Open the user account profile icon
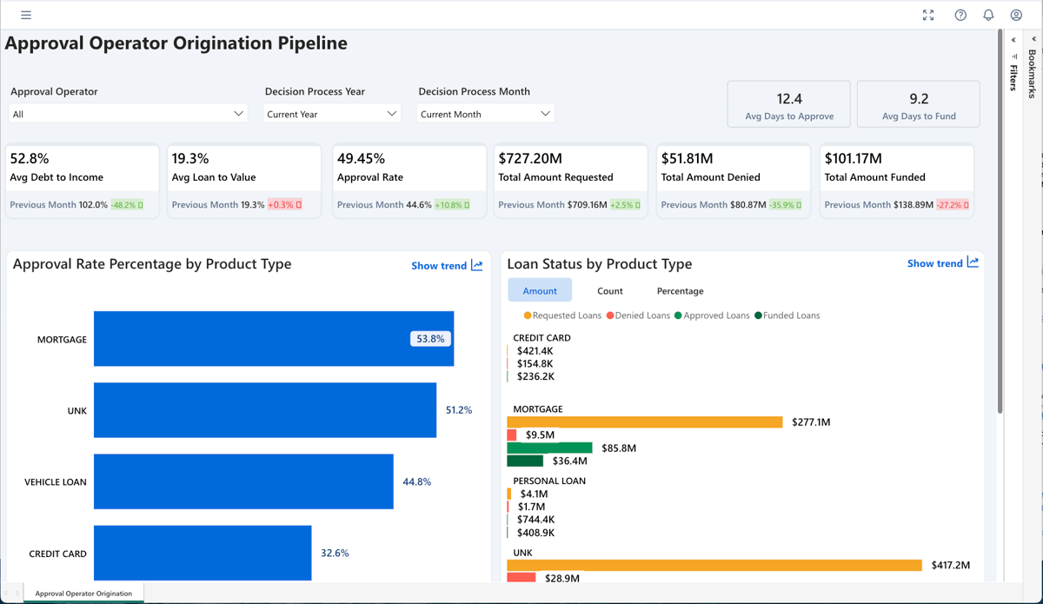 click(1016, 15)
